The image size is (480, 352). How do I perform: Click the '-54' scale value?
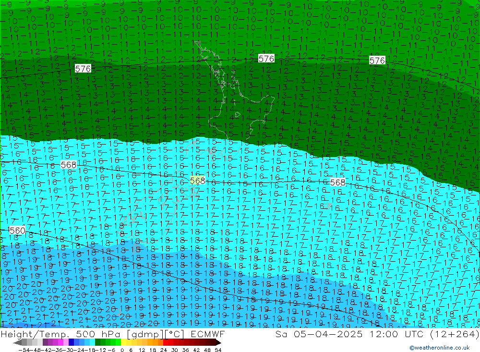point(24,350)
